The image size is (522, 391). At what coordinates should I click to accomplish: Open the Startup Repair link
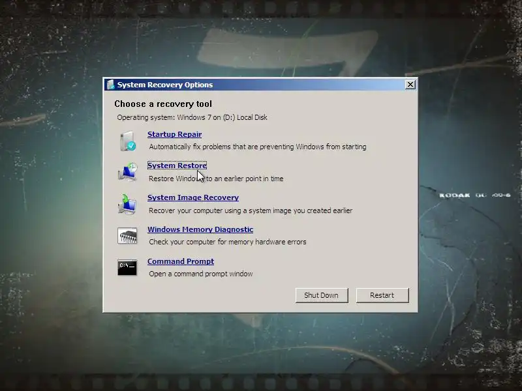[174, 134]
